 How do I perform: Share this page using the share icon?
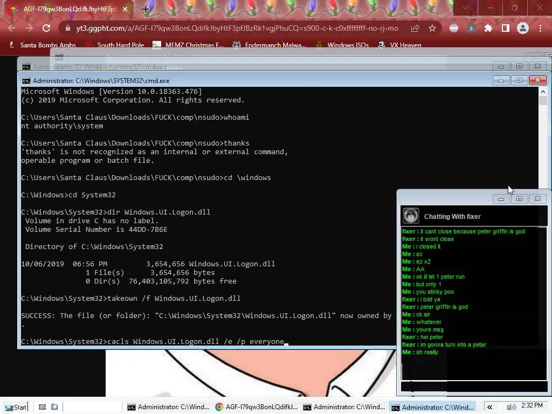[415, 28]
